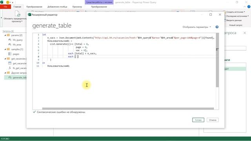Open the File tab
This screenshot has width=251, height=141.
click(x=5, y=7)
